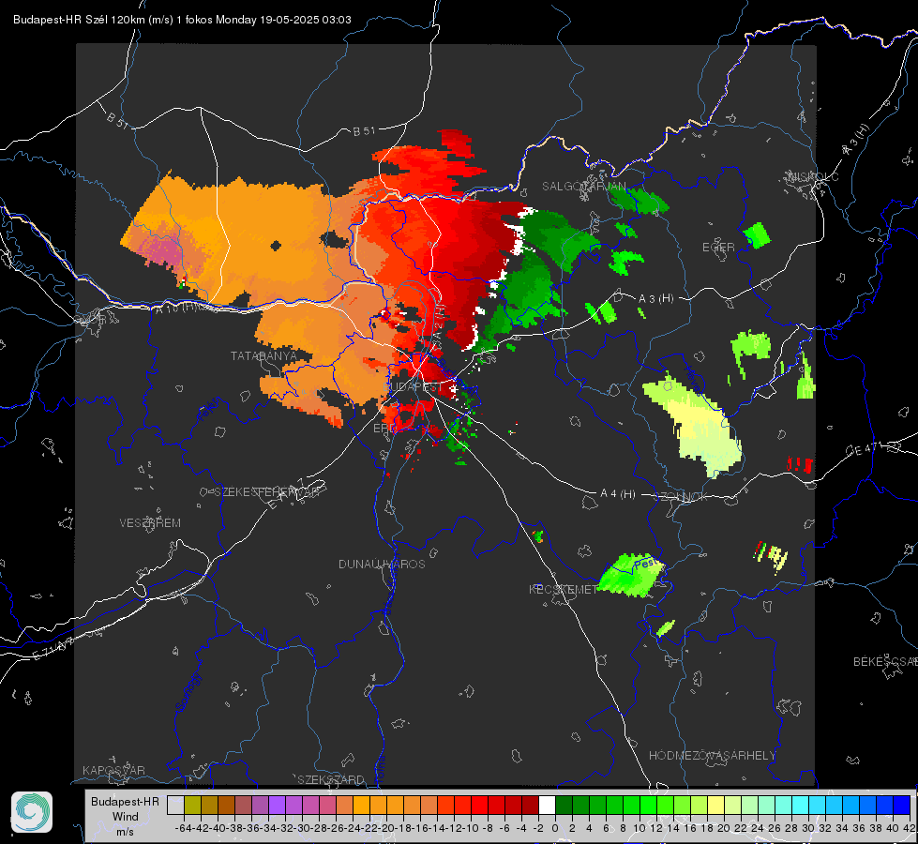The width and height of the screenshot is (918, 844).
Task: Click the 'EGER' city label
Action: [x=718, y=248]
